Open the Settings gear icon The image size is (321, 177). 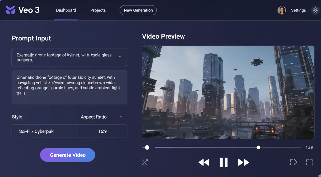click(x=316, y=10)
